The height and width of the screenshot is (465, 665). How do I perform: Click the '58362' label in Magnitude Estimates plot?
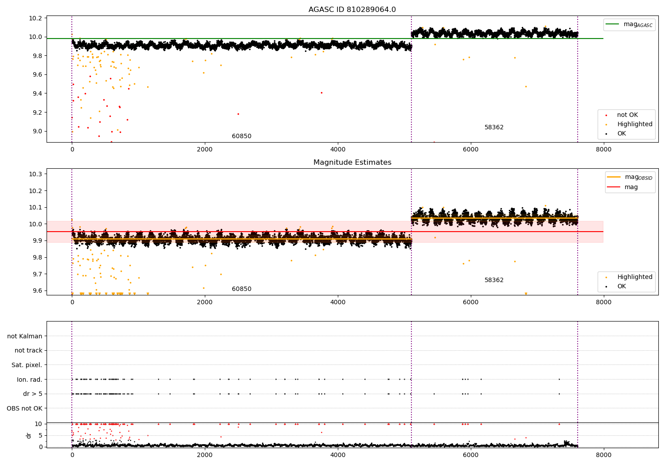click(494, 280)
